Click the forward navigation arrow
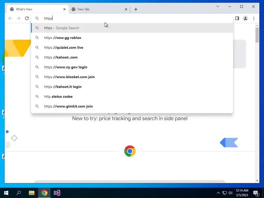This screenshot has width=264, height=198. pos(19,18)
